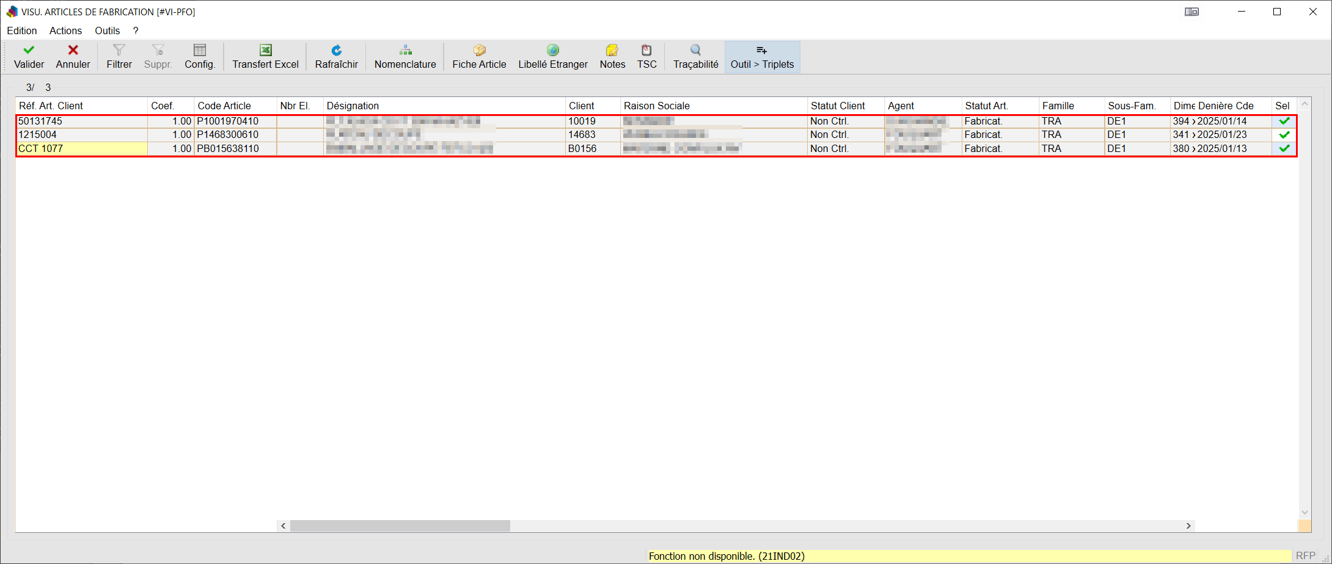Click the Notes toolbar button

click(x=612, y=56)
